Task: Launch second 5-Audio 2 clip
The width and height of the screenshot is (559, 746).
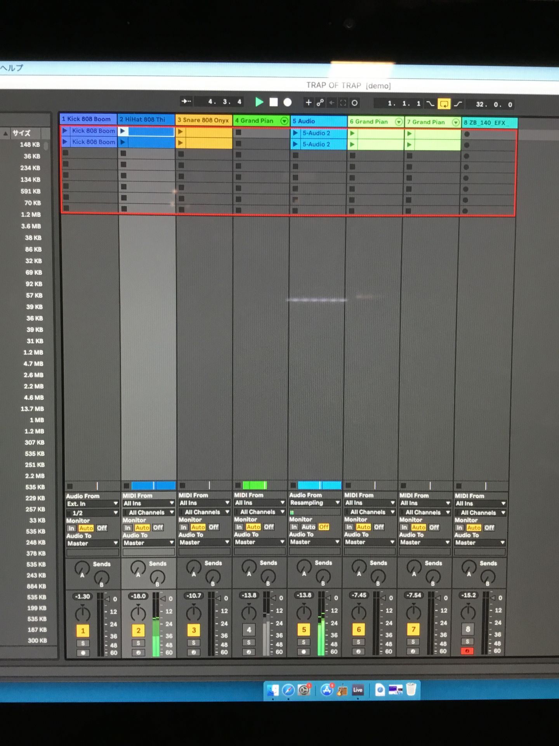Action: click(x=295, y=144)
